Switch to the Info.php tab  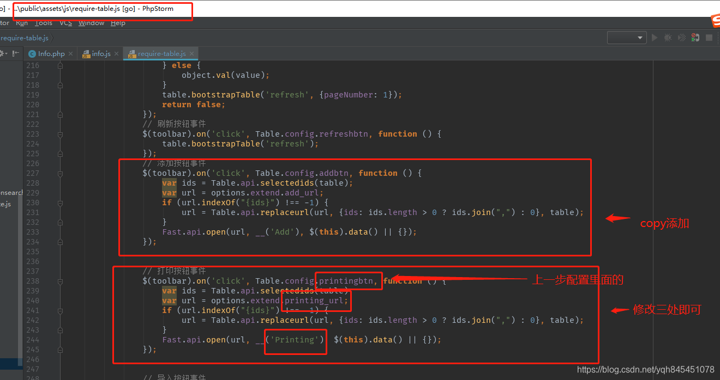(x=51, y=54)
